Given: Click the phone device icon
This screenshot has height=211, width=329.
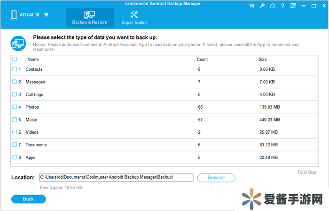Looking at the screenshot, I should pyautogui.click(x=15, y=15).
